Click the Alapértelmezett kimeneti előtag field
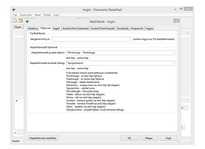Viewport: 205px width, 149px height. click(x=120, y=63)
